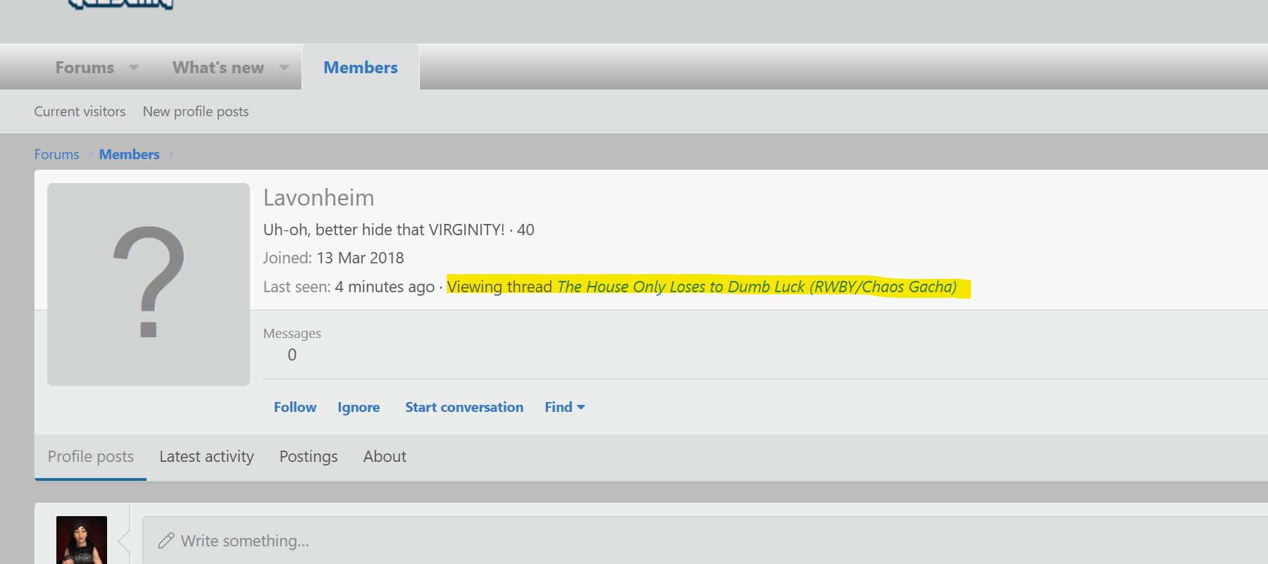The image size is (1268, 564).
Task: Click the pencil icon in the message box
Action: (166, 541)
